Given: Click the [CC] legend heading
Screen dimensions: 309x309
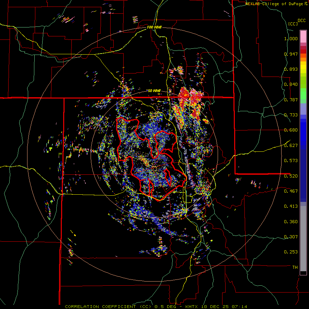Looking at the screenshot, I should [x=293, y=24].
